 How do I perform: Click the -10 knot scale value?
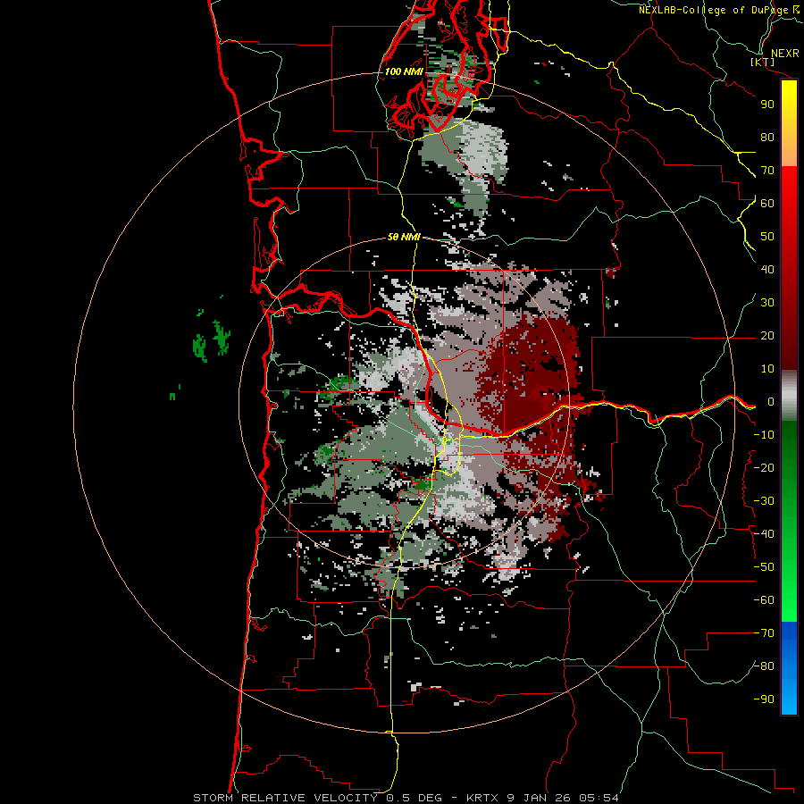pos(764,435)
